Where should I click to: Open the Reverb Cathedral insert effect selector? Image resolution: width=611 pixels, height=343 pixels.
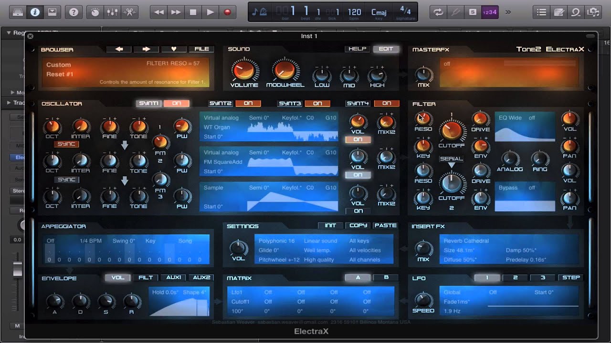click(x=466, y=241)
